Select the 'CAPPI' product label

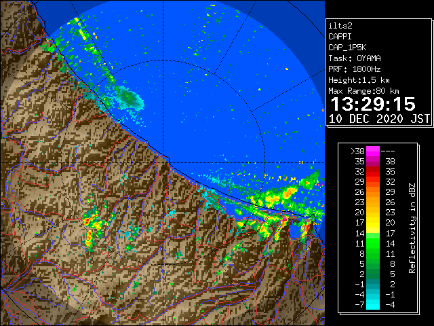(x=340, y=37)
